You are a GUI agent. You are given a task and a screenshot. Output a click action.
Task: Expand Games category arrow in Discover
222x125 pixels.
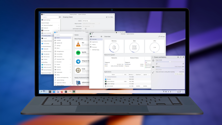click(70, 64)
